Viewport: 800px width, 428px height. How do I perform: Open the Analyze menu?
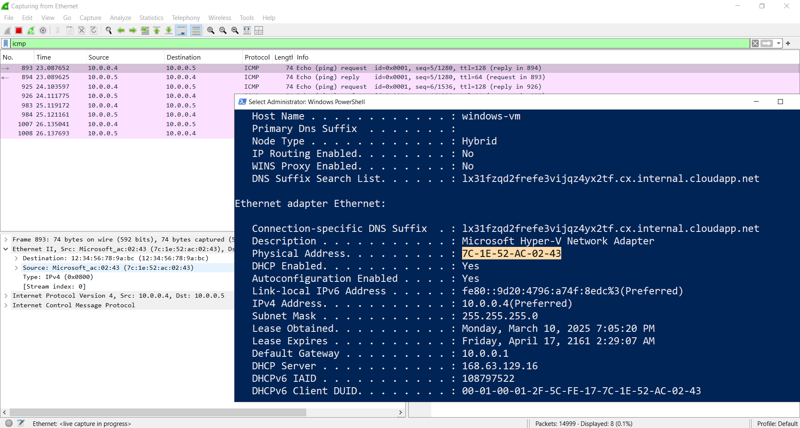[x=120, y=18]
